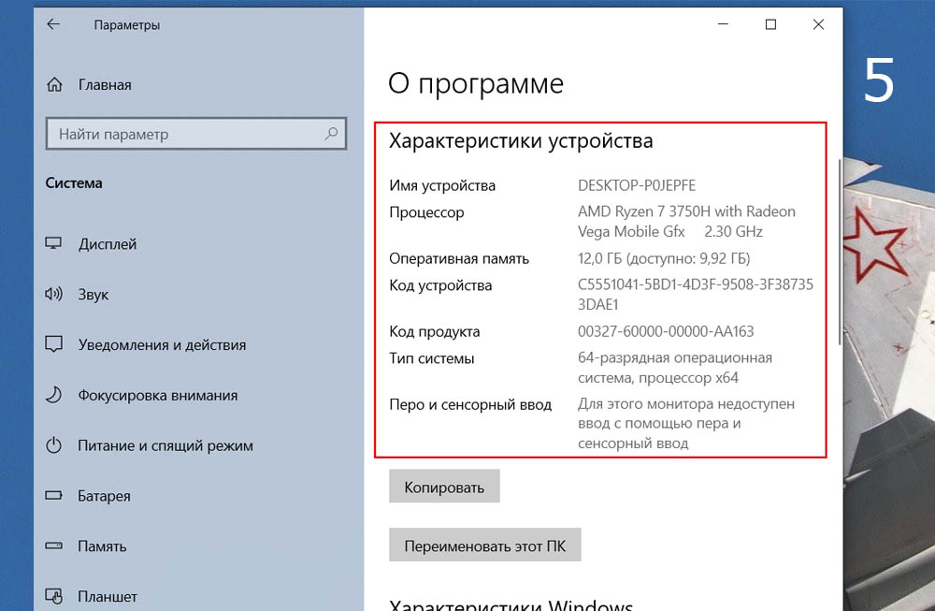
Task: Click the settings page vertical scrollbar
Action: (x=840, y=252)
